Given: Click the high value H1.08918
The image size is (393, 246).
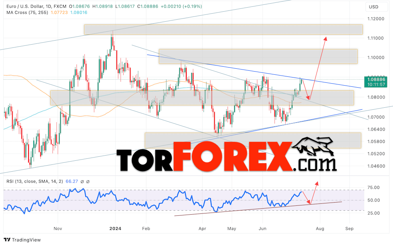Looking at the screenshot, I should point(103,6).
